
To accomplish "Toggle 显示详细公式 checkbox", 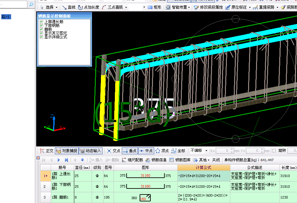I will [41, 37].
